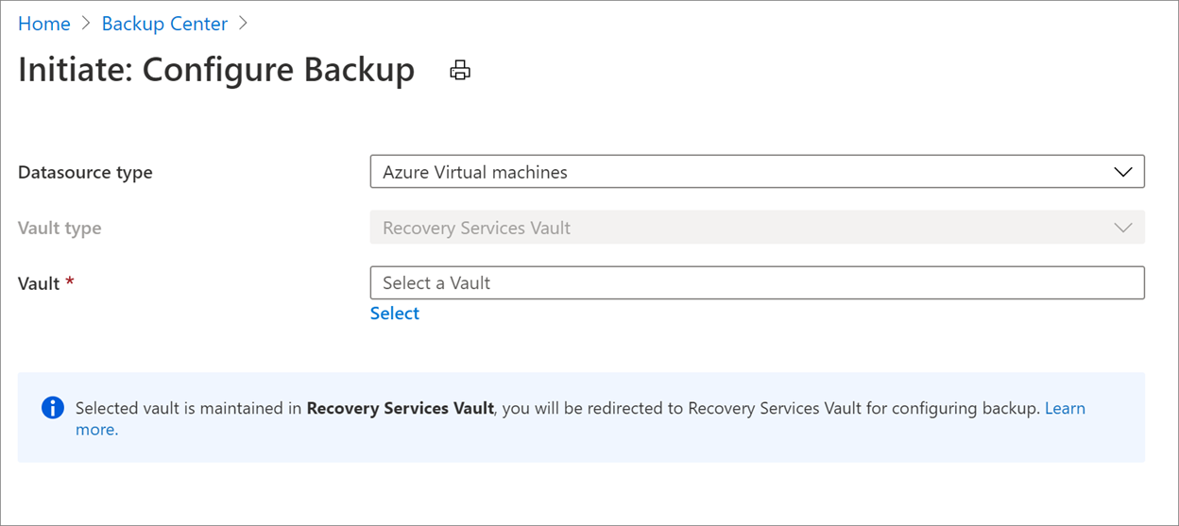Open the Datasource type dropdown
1179x526 pixels.
(x=757, y=172)
